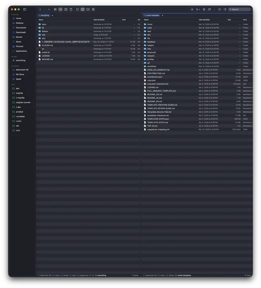Open Pictures in sidebar

tap(19, 46)
